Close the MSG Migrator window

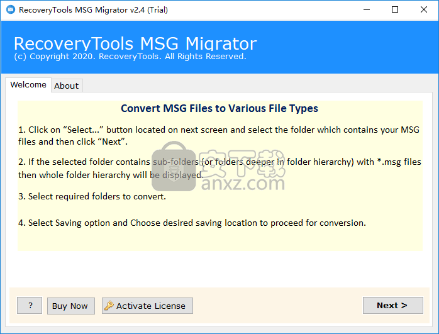click(x=424, y=9)
